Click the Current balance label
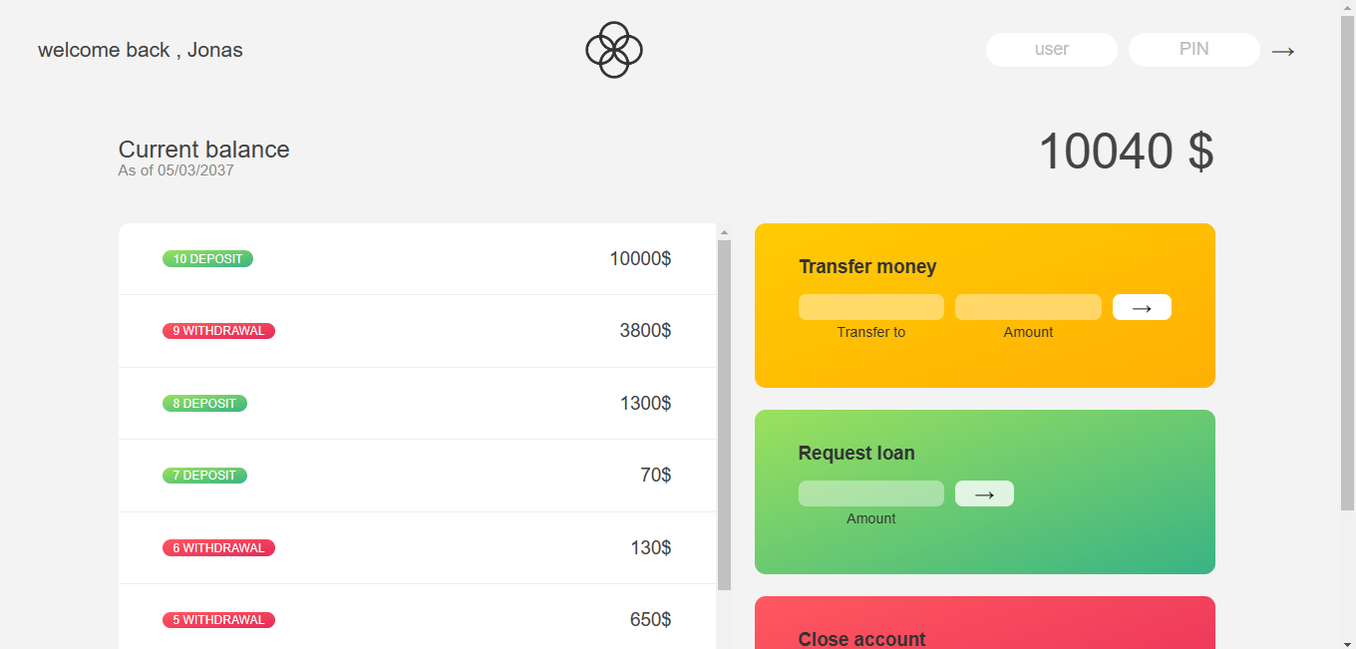This screenshot has height=649, width=1356. [203, 150]
